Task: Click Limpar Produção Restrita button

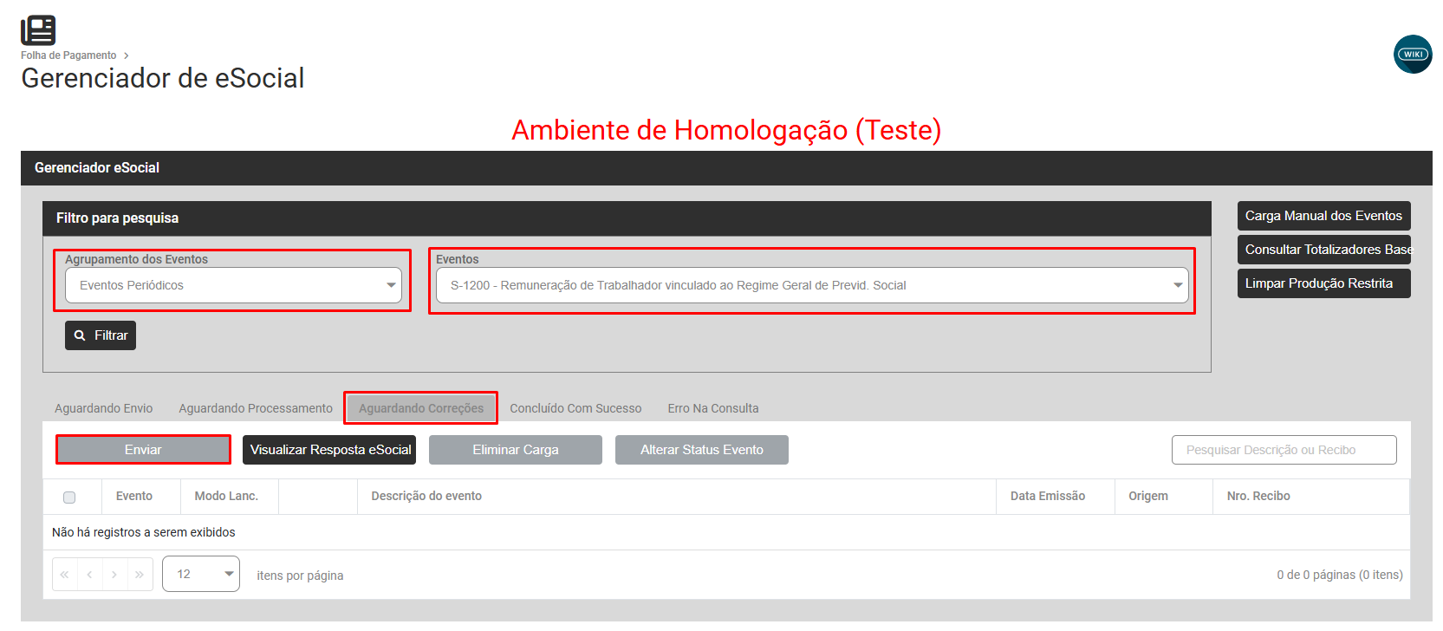Action: pos(1323,283)
